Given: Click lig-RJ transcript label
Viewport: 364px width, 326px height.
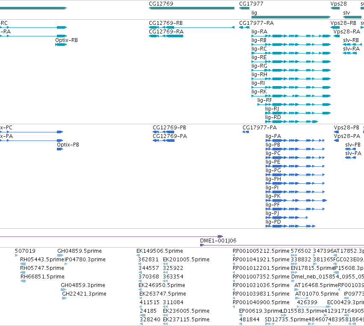Looking at the screenshot, I should (272, 109).
